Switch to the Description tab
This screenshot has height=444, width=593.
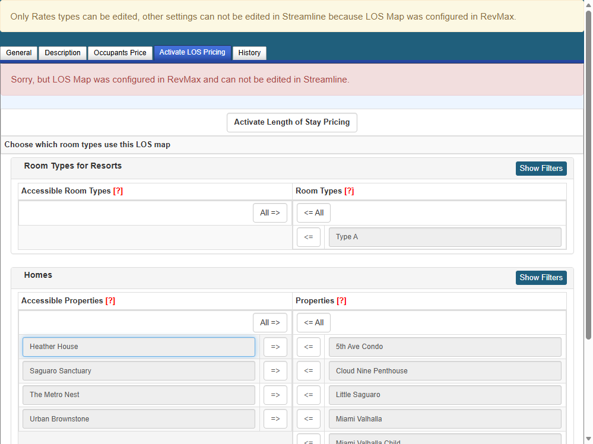(62, 53)
